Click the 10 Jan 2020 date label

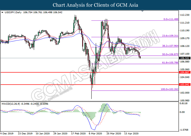(43, 134)
